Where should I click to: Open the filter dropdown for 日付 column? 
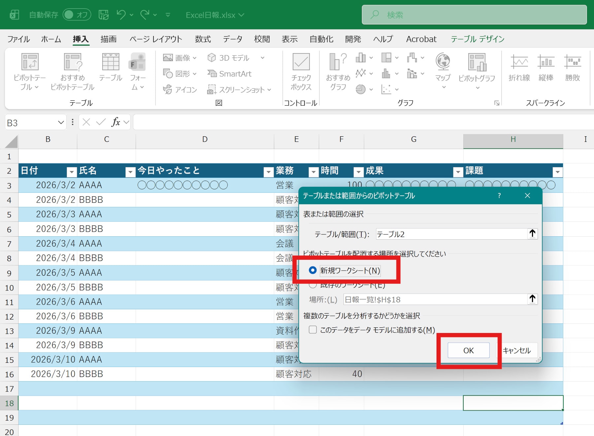(x=72, y=172)
